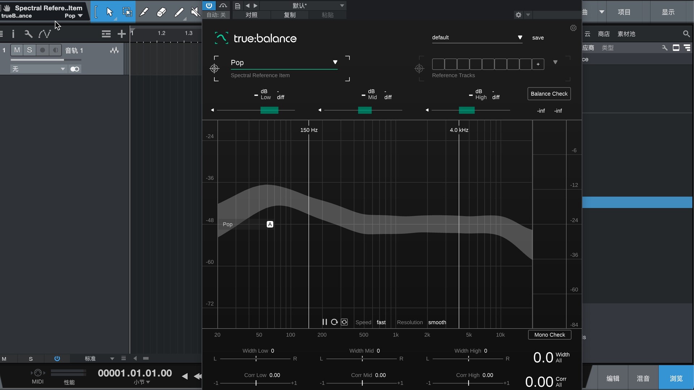Add a new track with plus icon
Image resolution: width=694 pixels, height=390 pixels.
[x=121, y=34]
